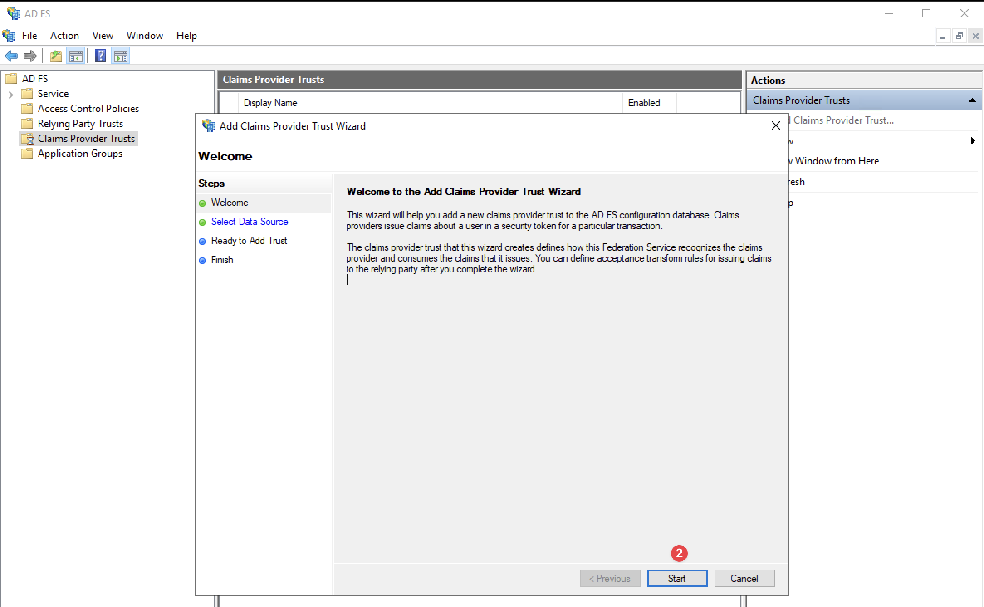Click the Help question mark toolbar icon
The height and width of the screenshot is (607, 984).
click(100, 55)
